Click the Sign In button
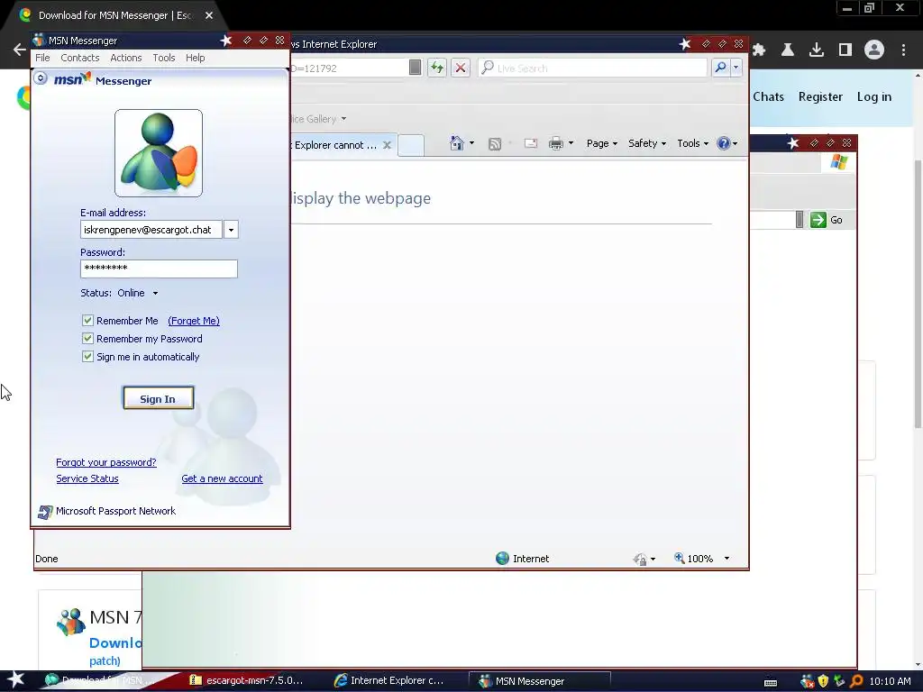Image resolution: width=923 pixels, height=692 pixels. pos(158,398)
